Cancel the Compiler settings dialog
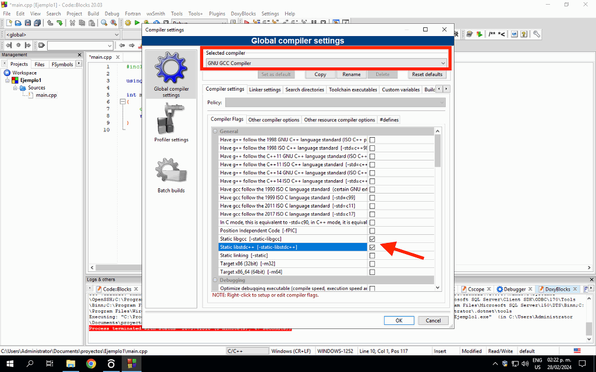Screen dimensions: 596x372 (433, 320)
